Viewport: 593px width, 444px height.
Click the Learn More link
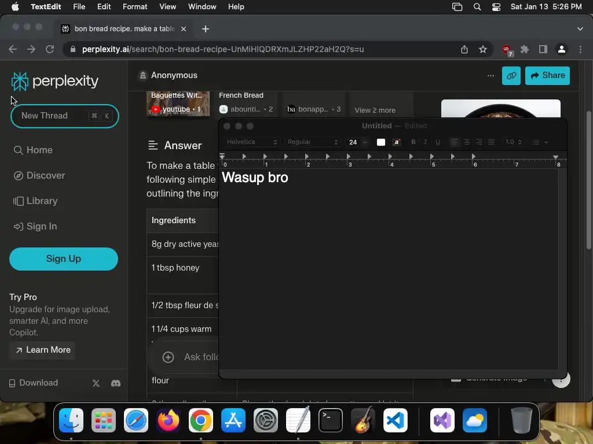[x=43, y=350]
